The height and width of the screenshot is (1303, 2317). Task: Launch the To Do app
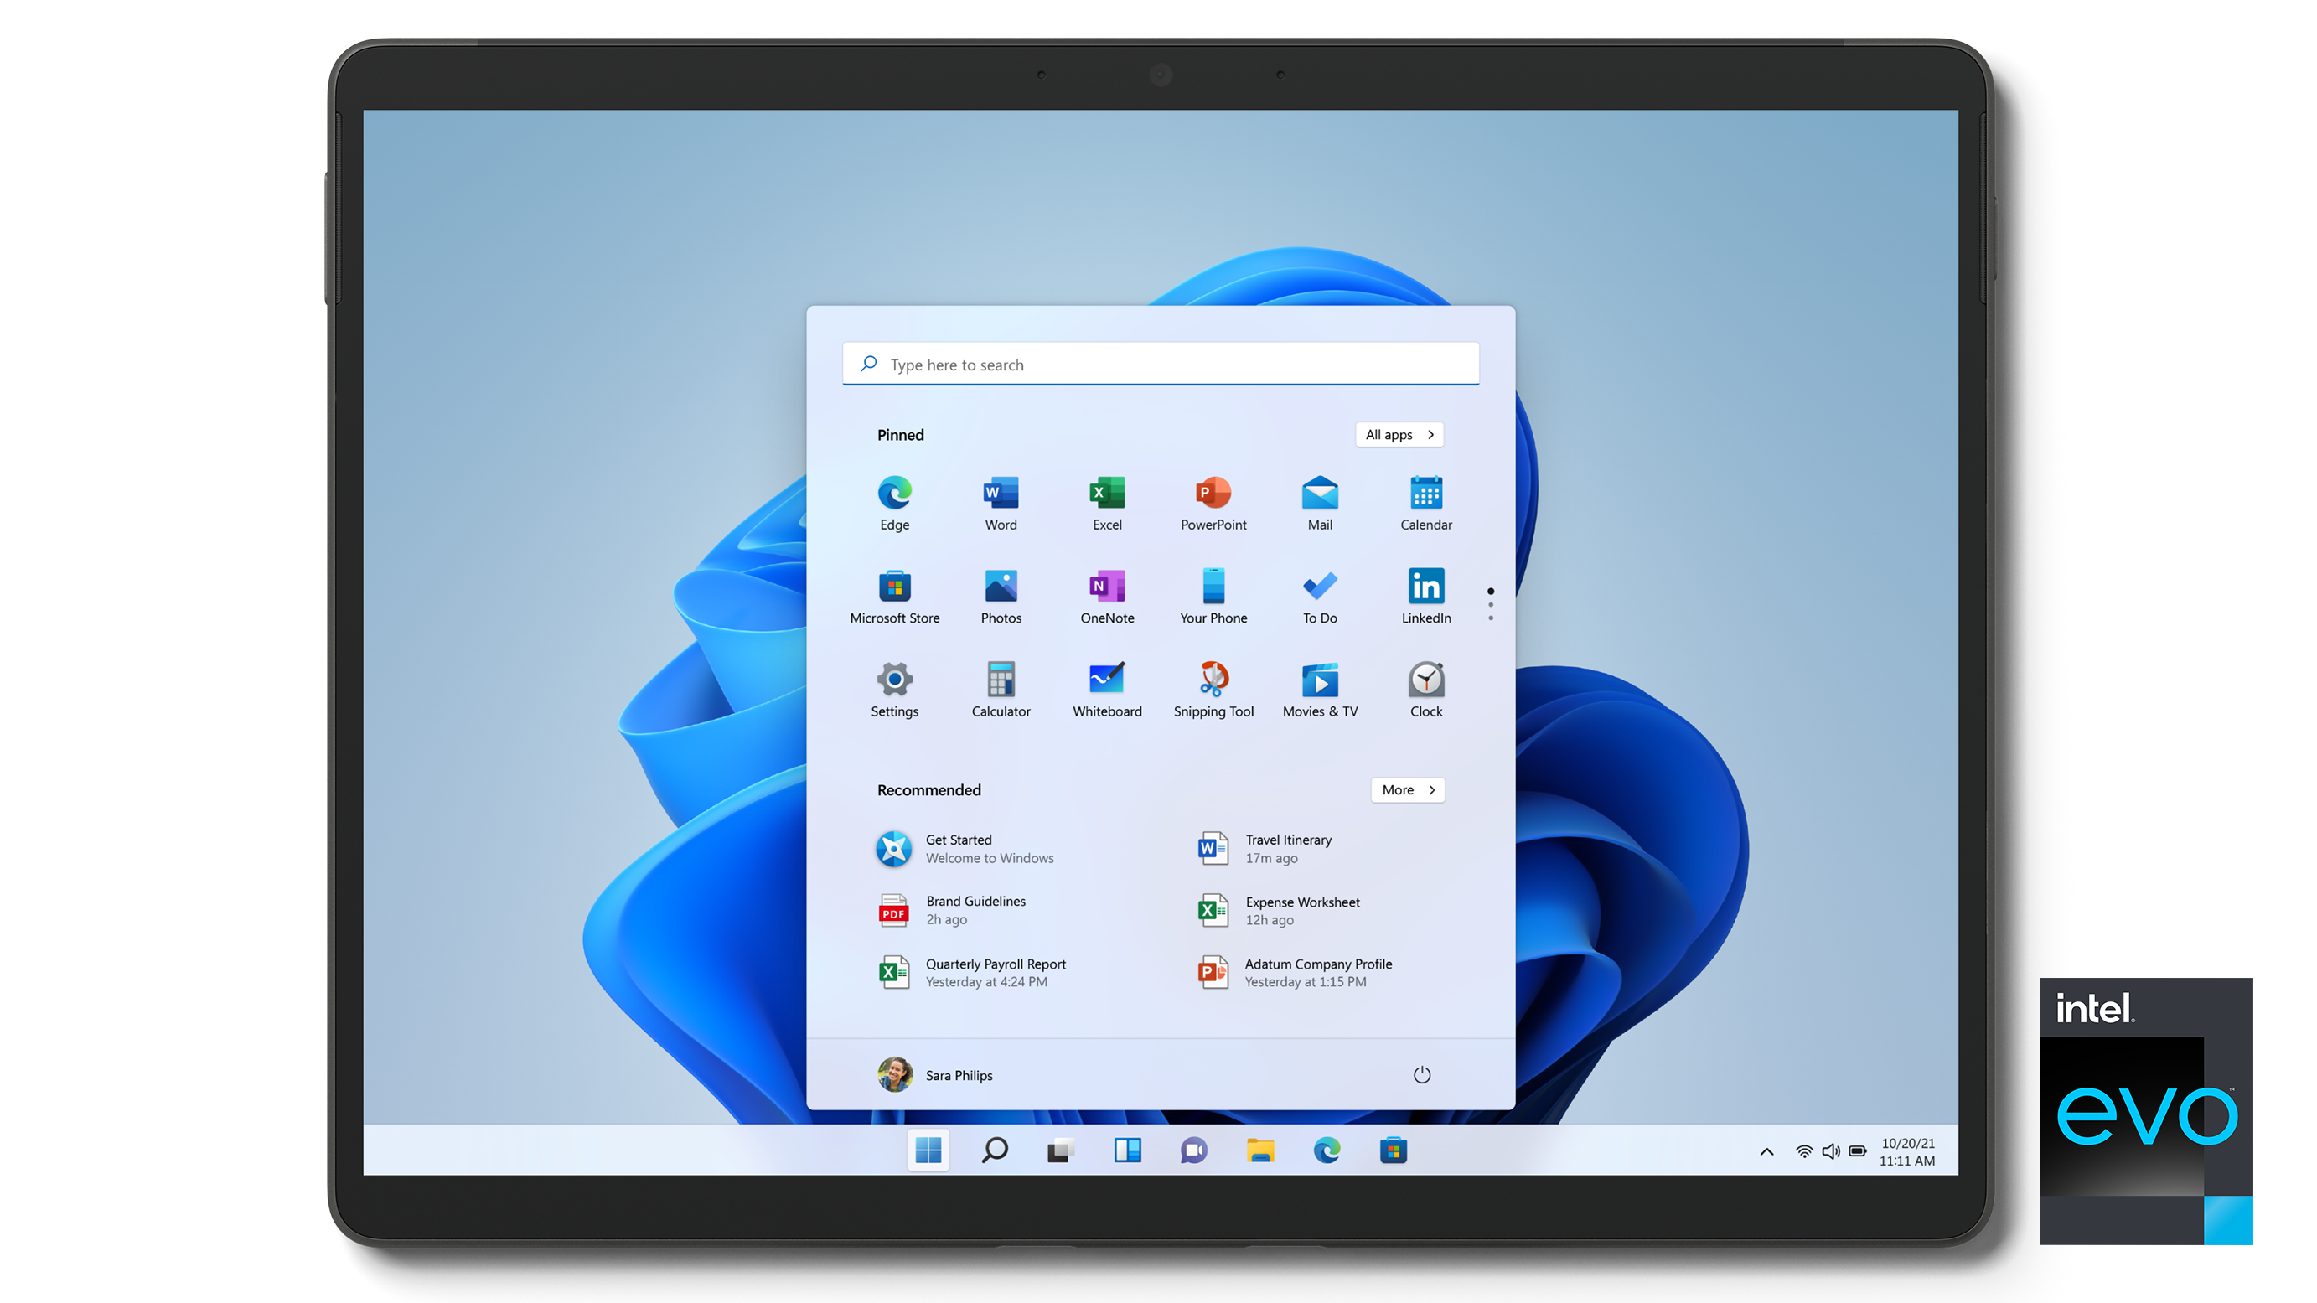point(1320,597)
